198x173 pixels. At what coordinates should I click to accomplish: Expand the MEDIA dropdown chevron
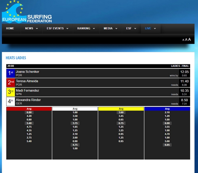pos(116,28)
